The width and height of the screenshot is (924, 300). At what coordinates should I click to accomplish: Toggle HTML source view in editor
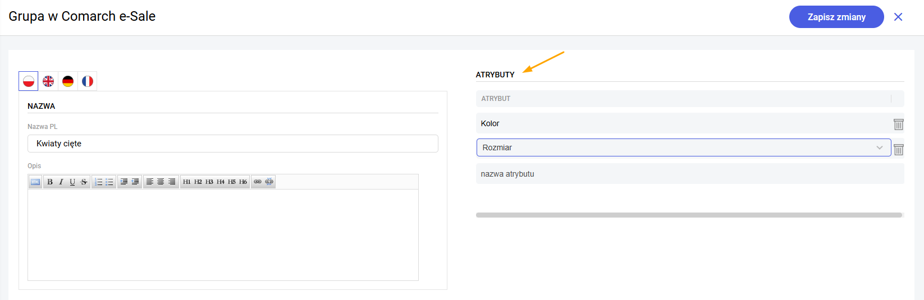point(35,182)
